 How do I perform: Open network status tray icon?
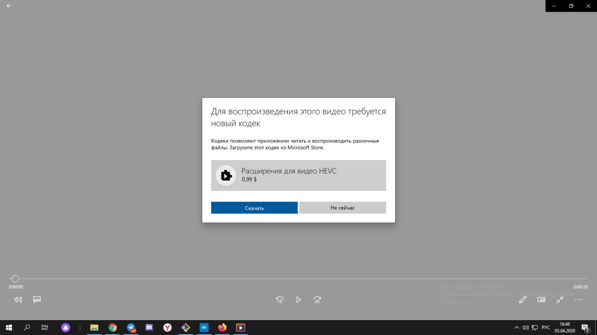(535, 328)
